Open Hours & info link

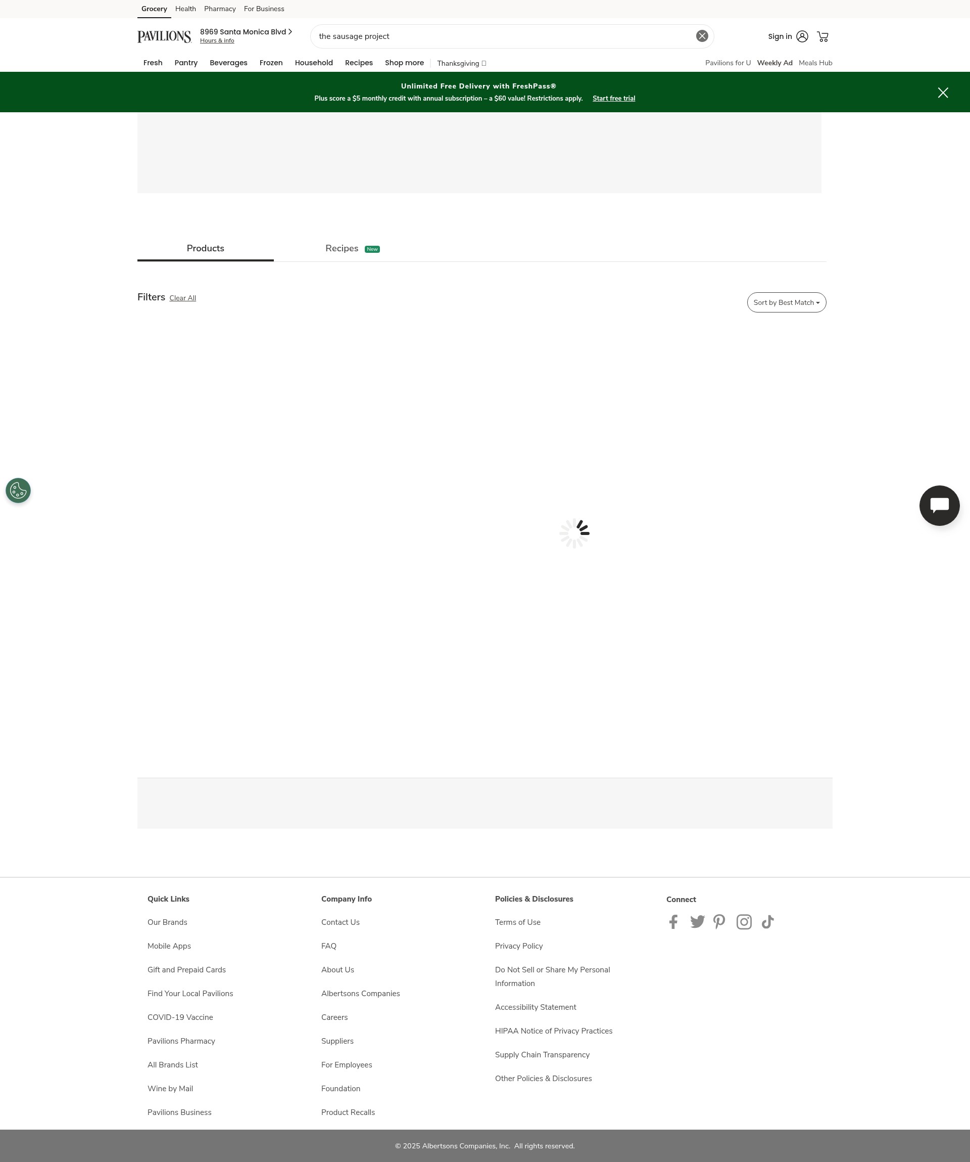217,41
